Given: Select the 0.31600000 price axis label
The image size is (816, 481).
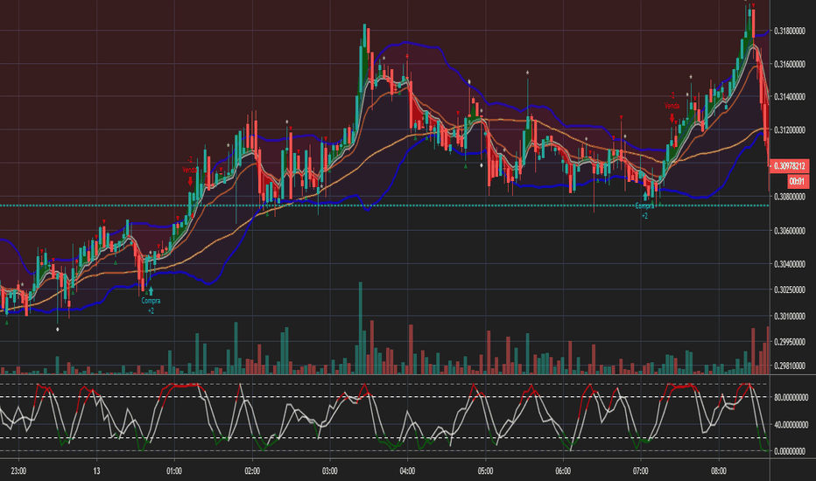Looking at the screenshot, I should click(x=790, y=64).
